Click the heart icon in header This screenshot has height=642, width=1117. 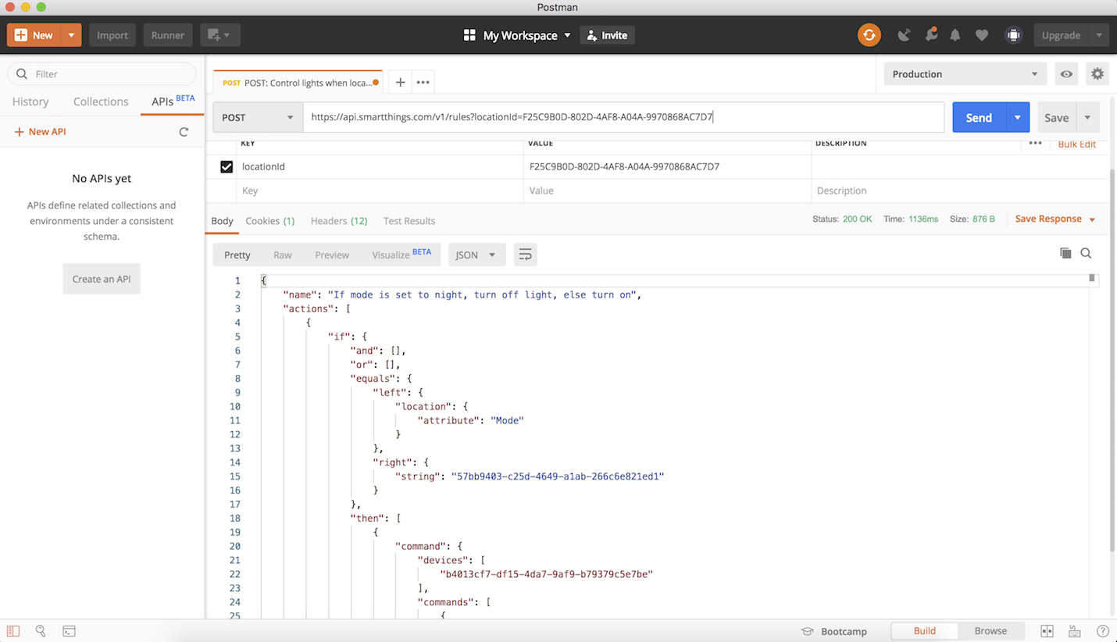pos(982,35)
